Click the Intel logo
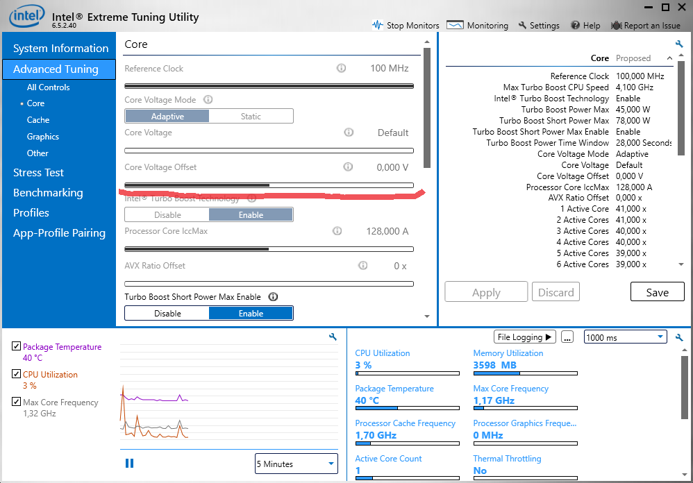The height and width of the screenshot is (483, 693). click(x=27, y=17)
